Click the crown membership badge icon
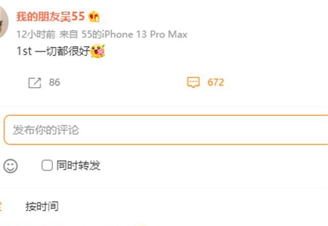The width and height of the screenshot is (328, 226). 94,16
